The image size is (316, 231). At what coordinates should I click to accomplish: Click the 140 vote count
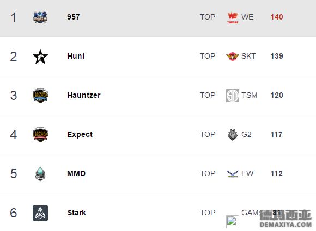click(277, 17)
